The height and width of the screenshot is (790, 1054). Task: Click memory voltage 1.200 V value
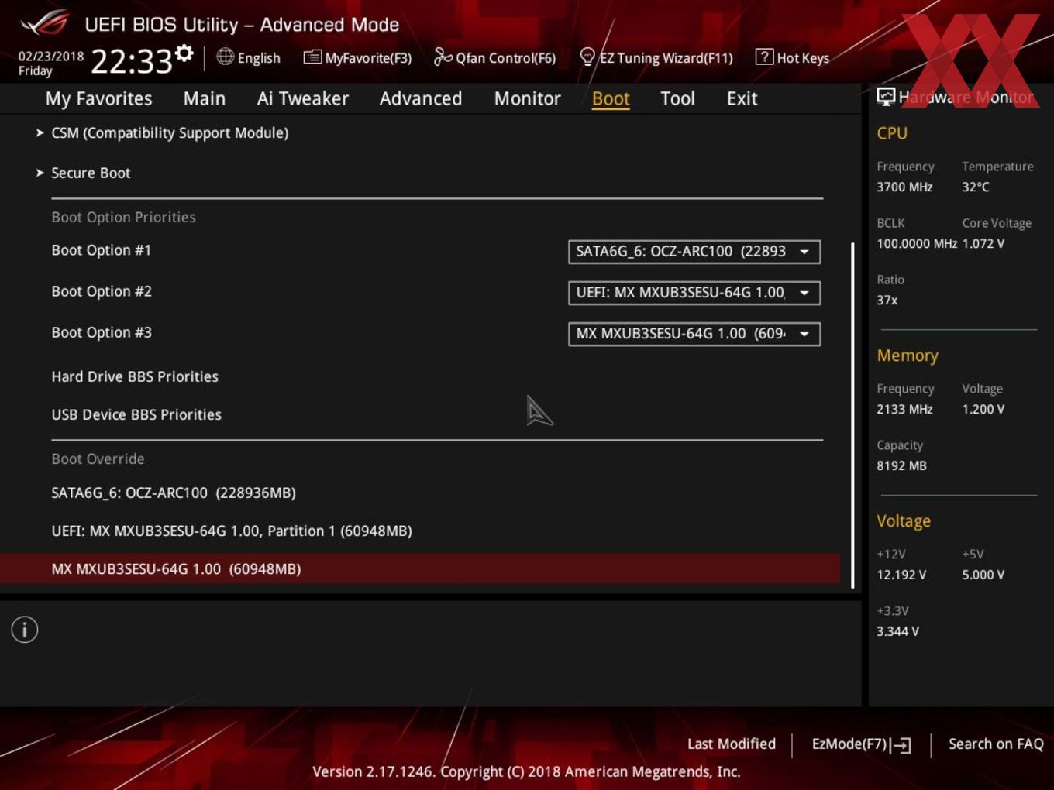[983, 409]
